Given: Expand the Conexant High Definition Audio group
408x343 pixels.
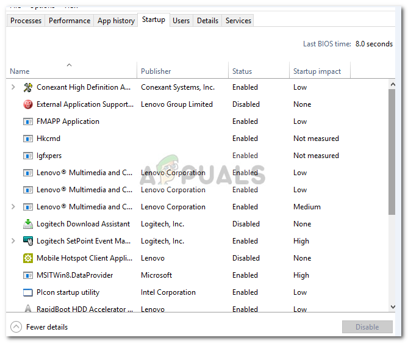Looking at the screenshot, I should (x=13, y=87).
